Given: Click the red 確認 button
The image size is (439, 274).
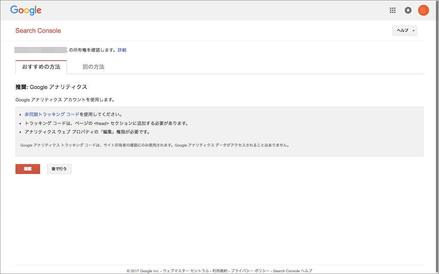Looking at the screenshot, I should coord(28,169).
